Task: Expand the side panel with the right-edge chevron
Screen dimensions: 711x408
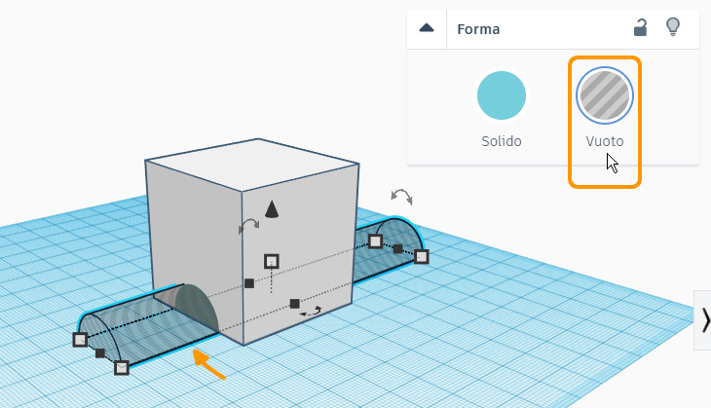Action: (x=705, y=320)
